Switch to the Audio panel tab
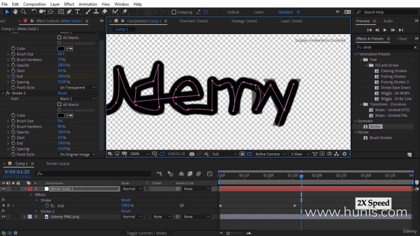The width and height of the screenshot is (420, 236). tap(388, 21)
